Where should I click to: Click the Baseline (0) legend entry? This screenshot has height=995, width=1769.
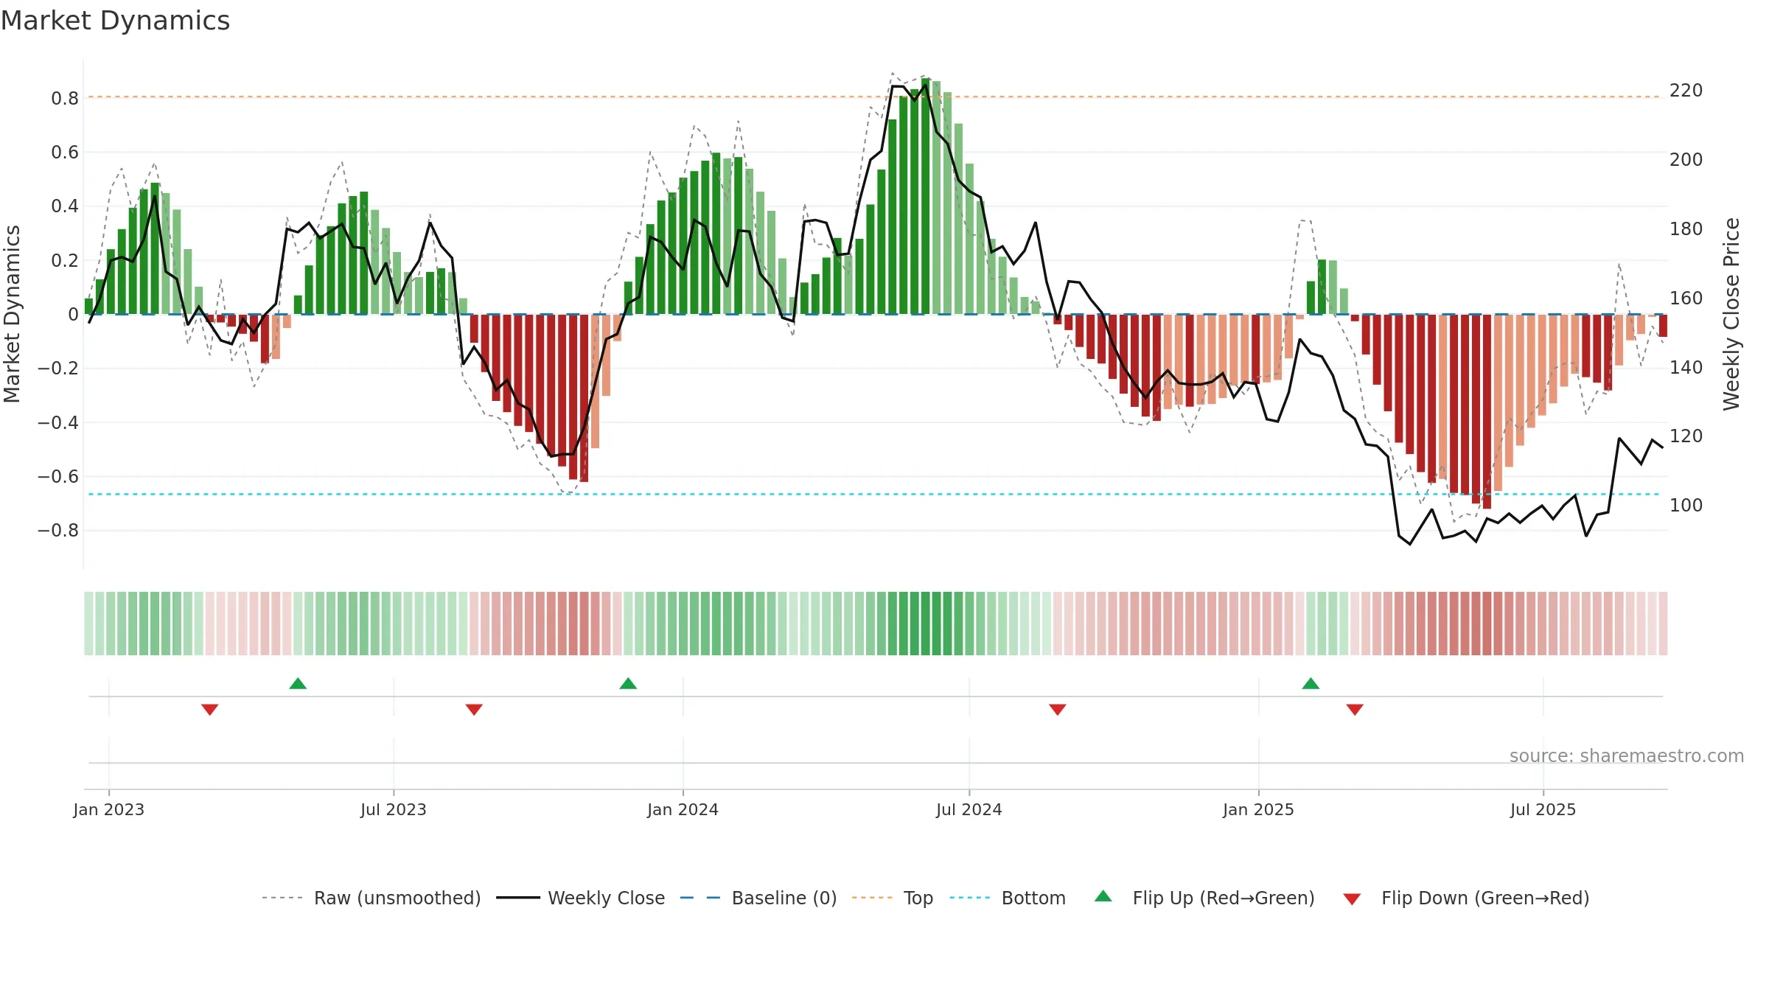[758, 898]
